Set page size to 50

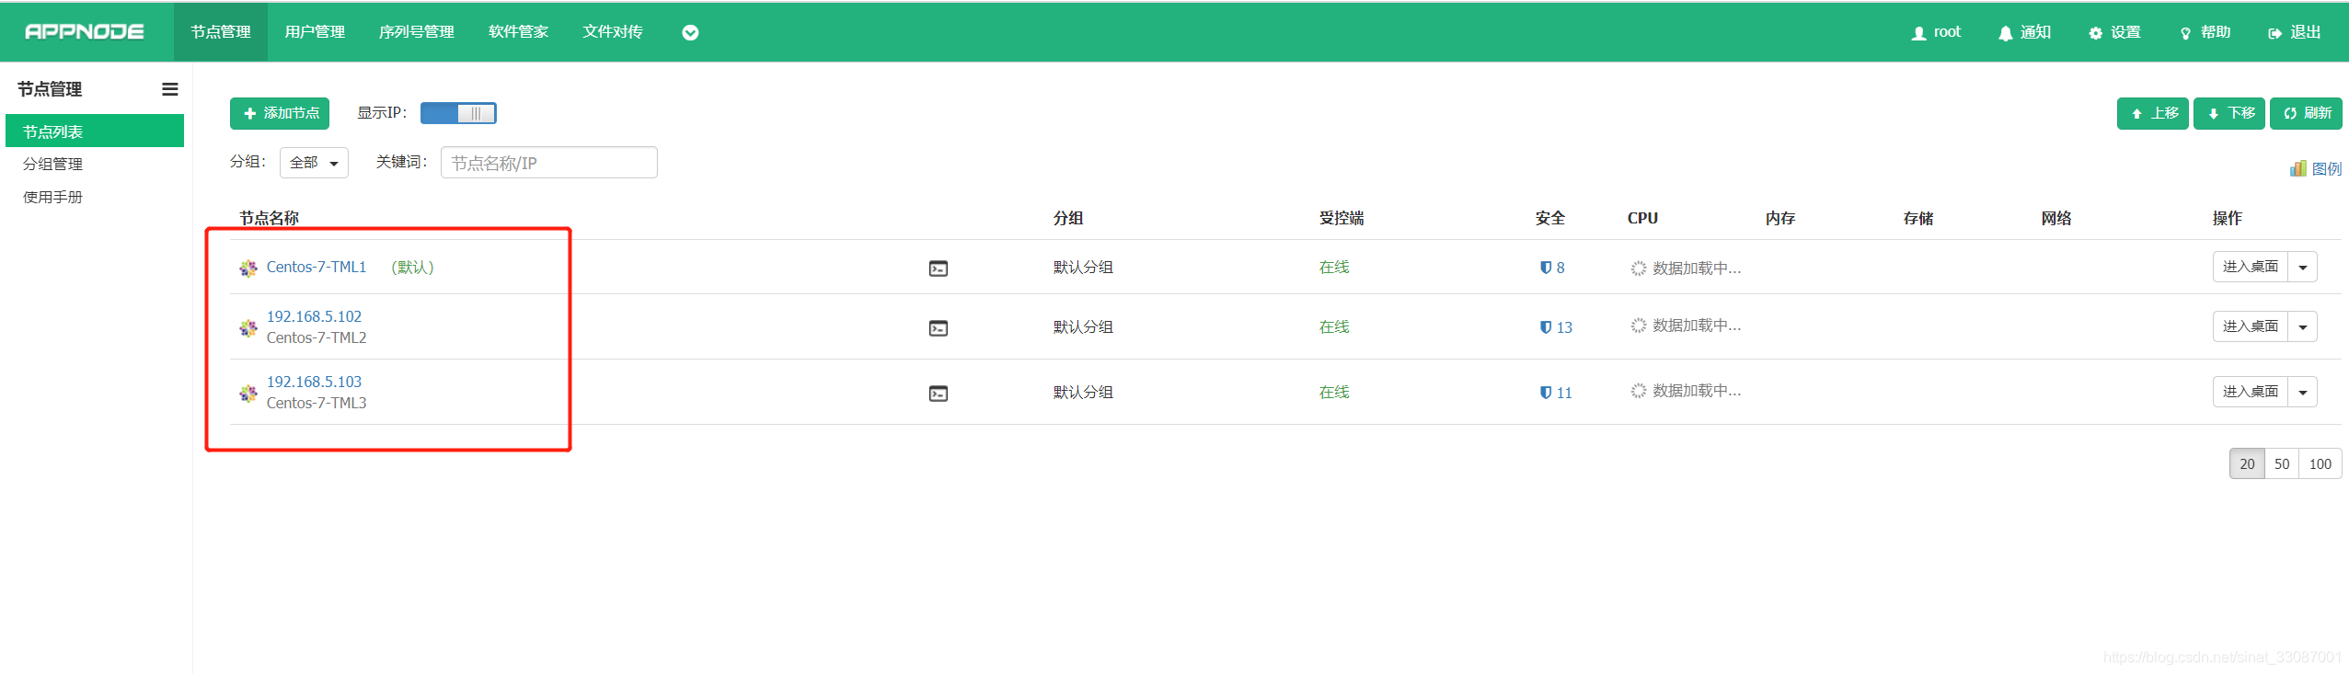click(x=2282, y=464)
